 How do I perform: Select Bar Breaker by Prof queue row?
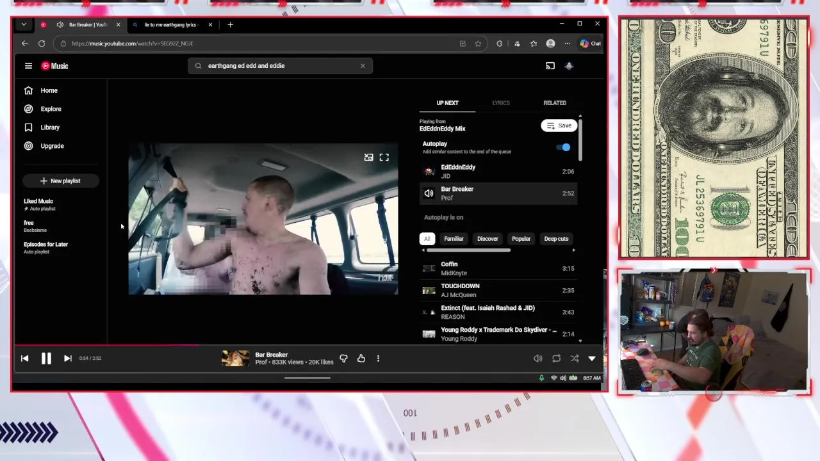498,193
